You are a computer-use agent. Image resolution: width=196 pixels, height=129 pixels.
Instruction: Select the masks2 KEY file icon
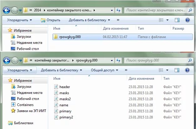pos(56,99)
